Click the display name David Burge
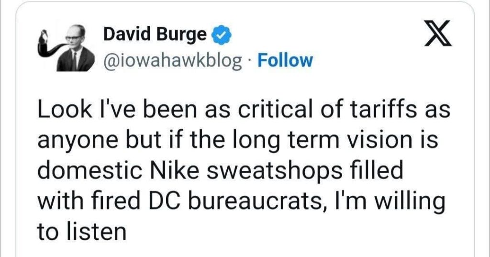This screenshot has height=257, width=490. [x=155, y=34]
